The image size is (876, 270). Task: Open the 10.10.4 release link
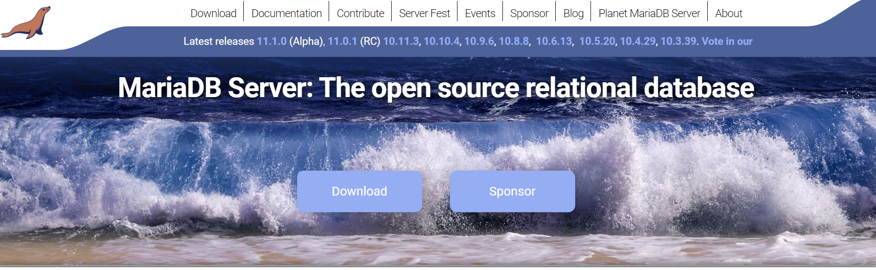[442, 41]
